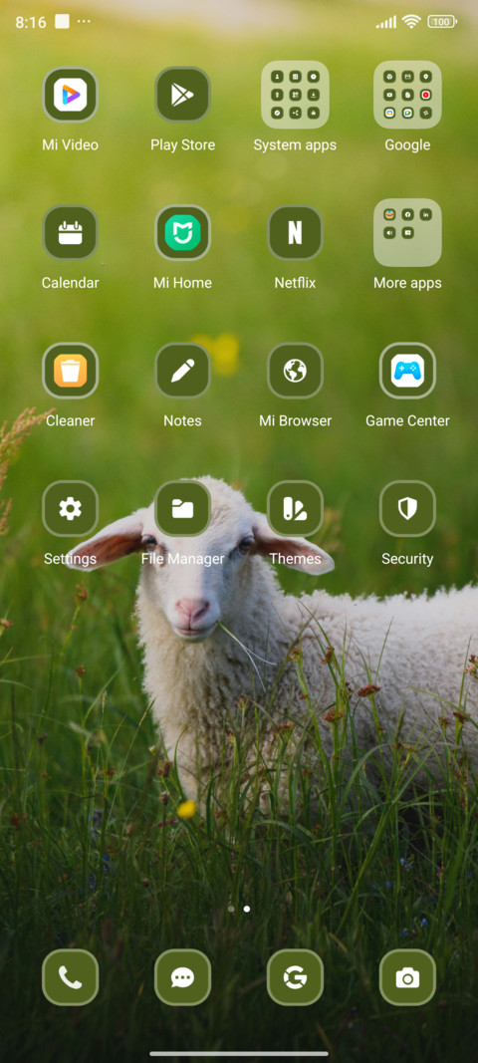The width and height of the screenshot is (478, 1063).
Task: Tap the "Security" label
Action: coord(407,559)
